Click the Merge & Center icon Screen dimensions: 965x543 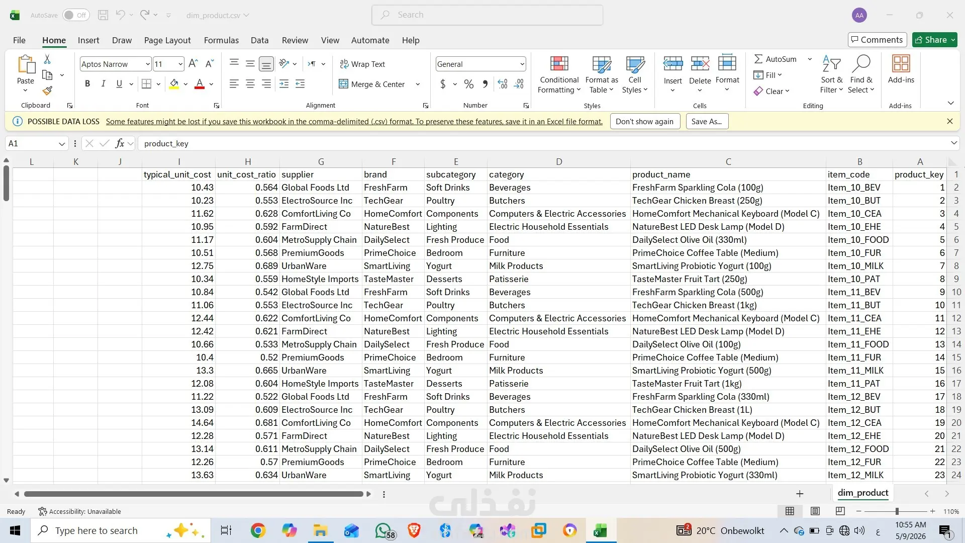(x=343, y=84)
